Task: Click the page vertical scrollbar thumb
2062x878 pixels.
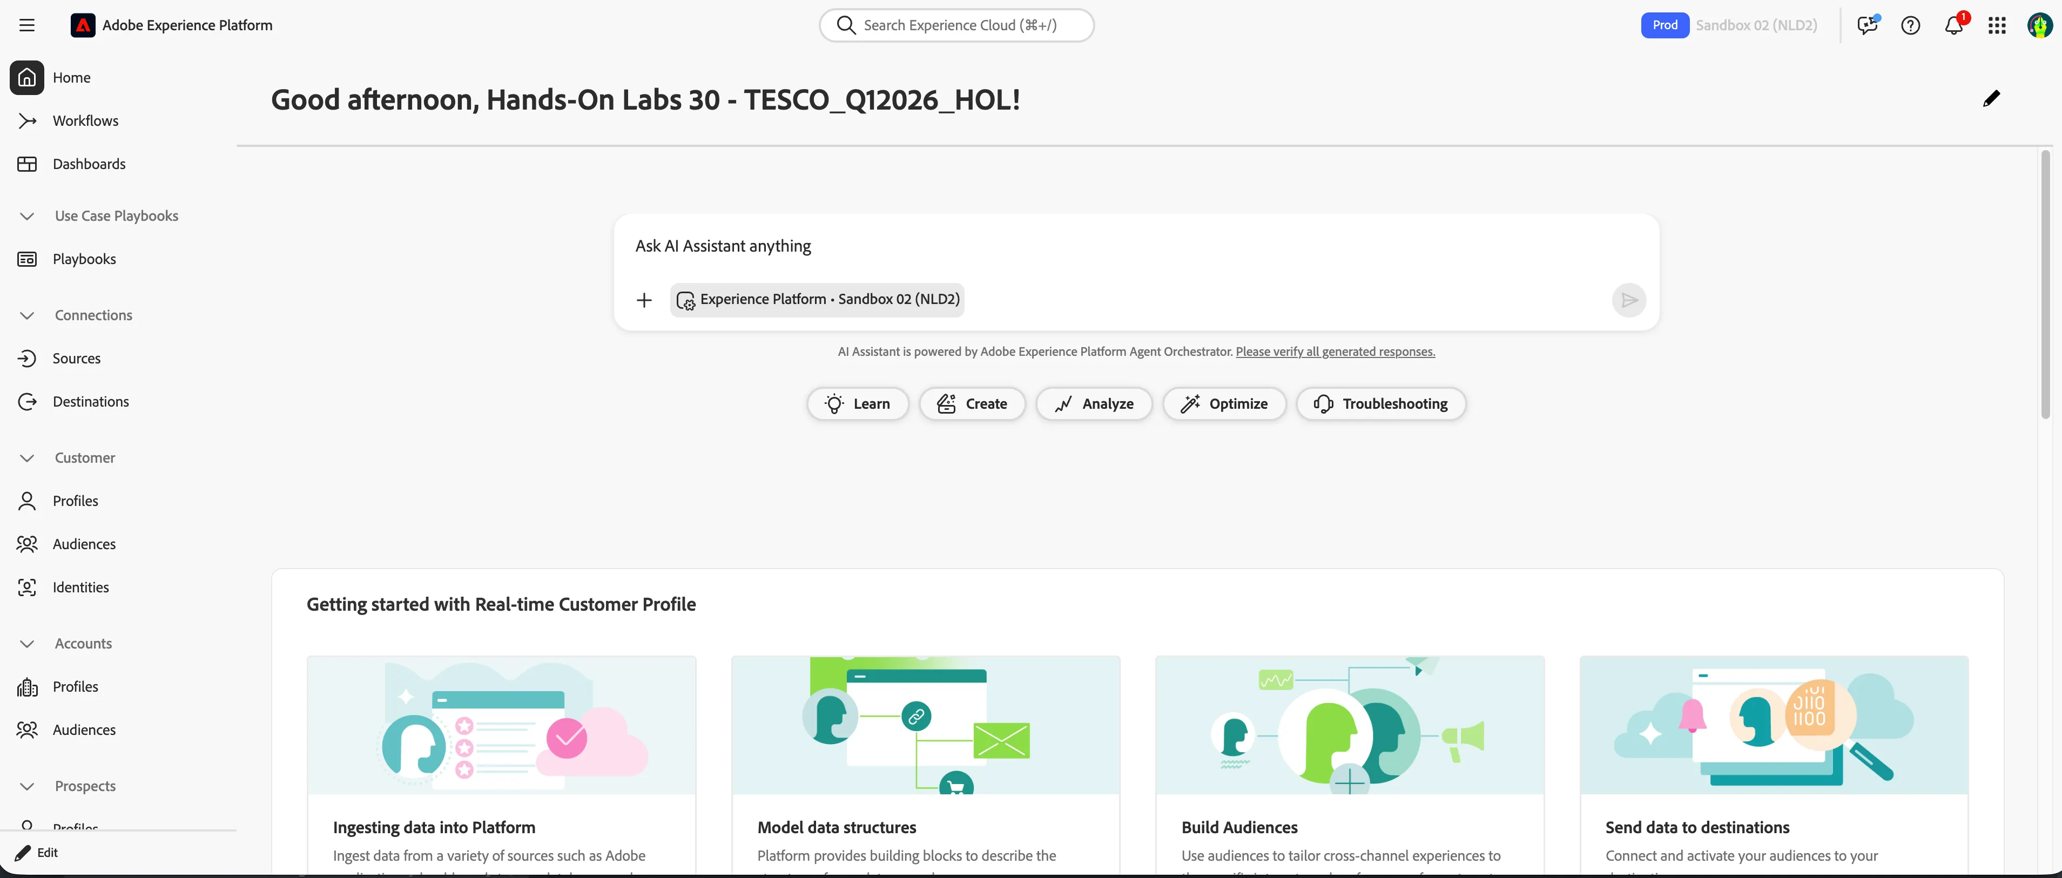Action: [2045, 284]
